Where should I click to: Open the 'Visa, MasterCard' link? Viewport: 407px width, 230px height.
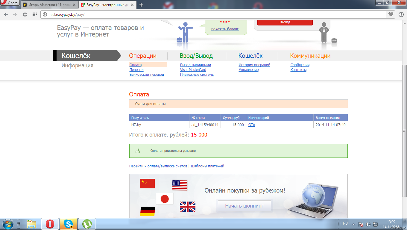(193, 70)
